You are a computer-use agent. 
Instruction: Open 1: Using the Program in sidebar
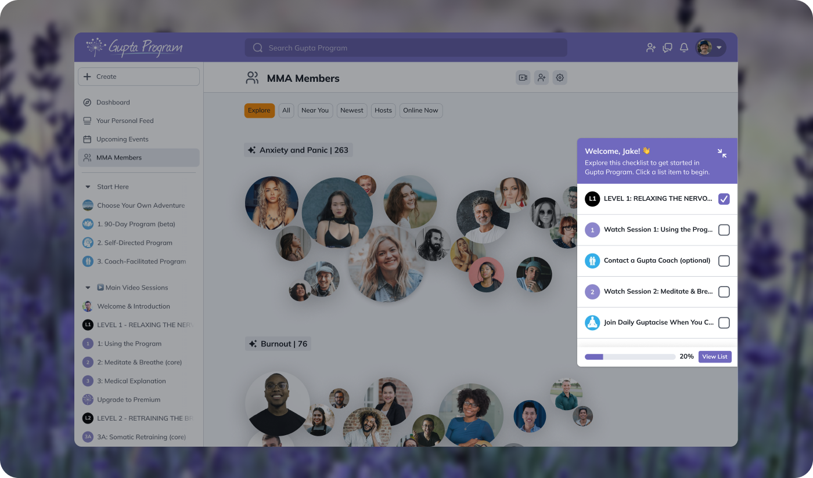[139, 343]
